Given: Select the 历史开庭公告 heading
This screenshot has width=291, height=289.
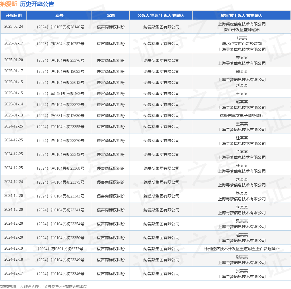Looking at the screenshot, I should (x=37, y=4).
